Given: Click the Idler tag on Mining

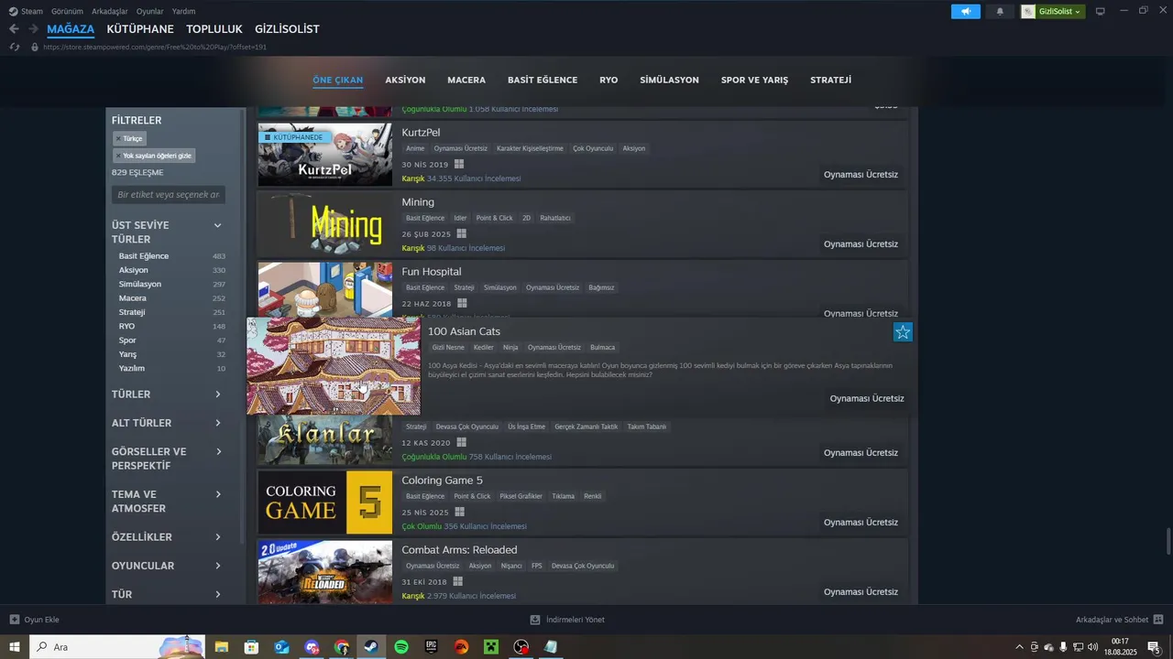Looking at the screenshot, I should tap(460, 218).
